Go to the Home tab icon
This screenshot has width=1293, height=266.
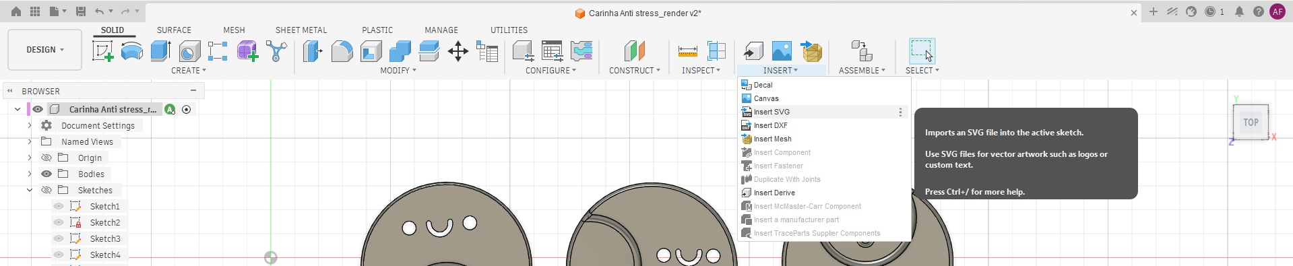(x=16, y=11)
